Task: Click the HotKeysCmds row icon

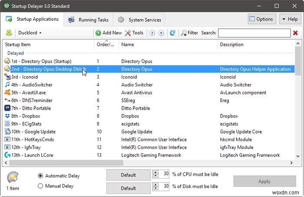Action: click(7, 139)
